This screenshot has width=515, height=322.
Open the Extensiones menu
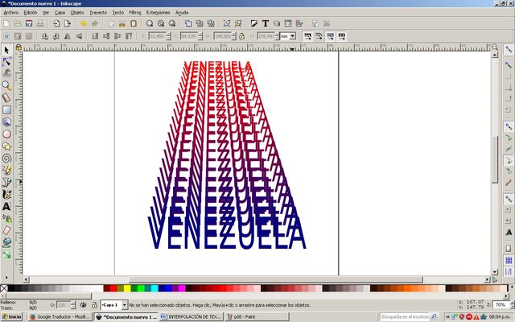(158, 13)
